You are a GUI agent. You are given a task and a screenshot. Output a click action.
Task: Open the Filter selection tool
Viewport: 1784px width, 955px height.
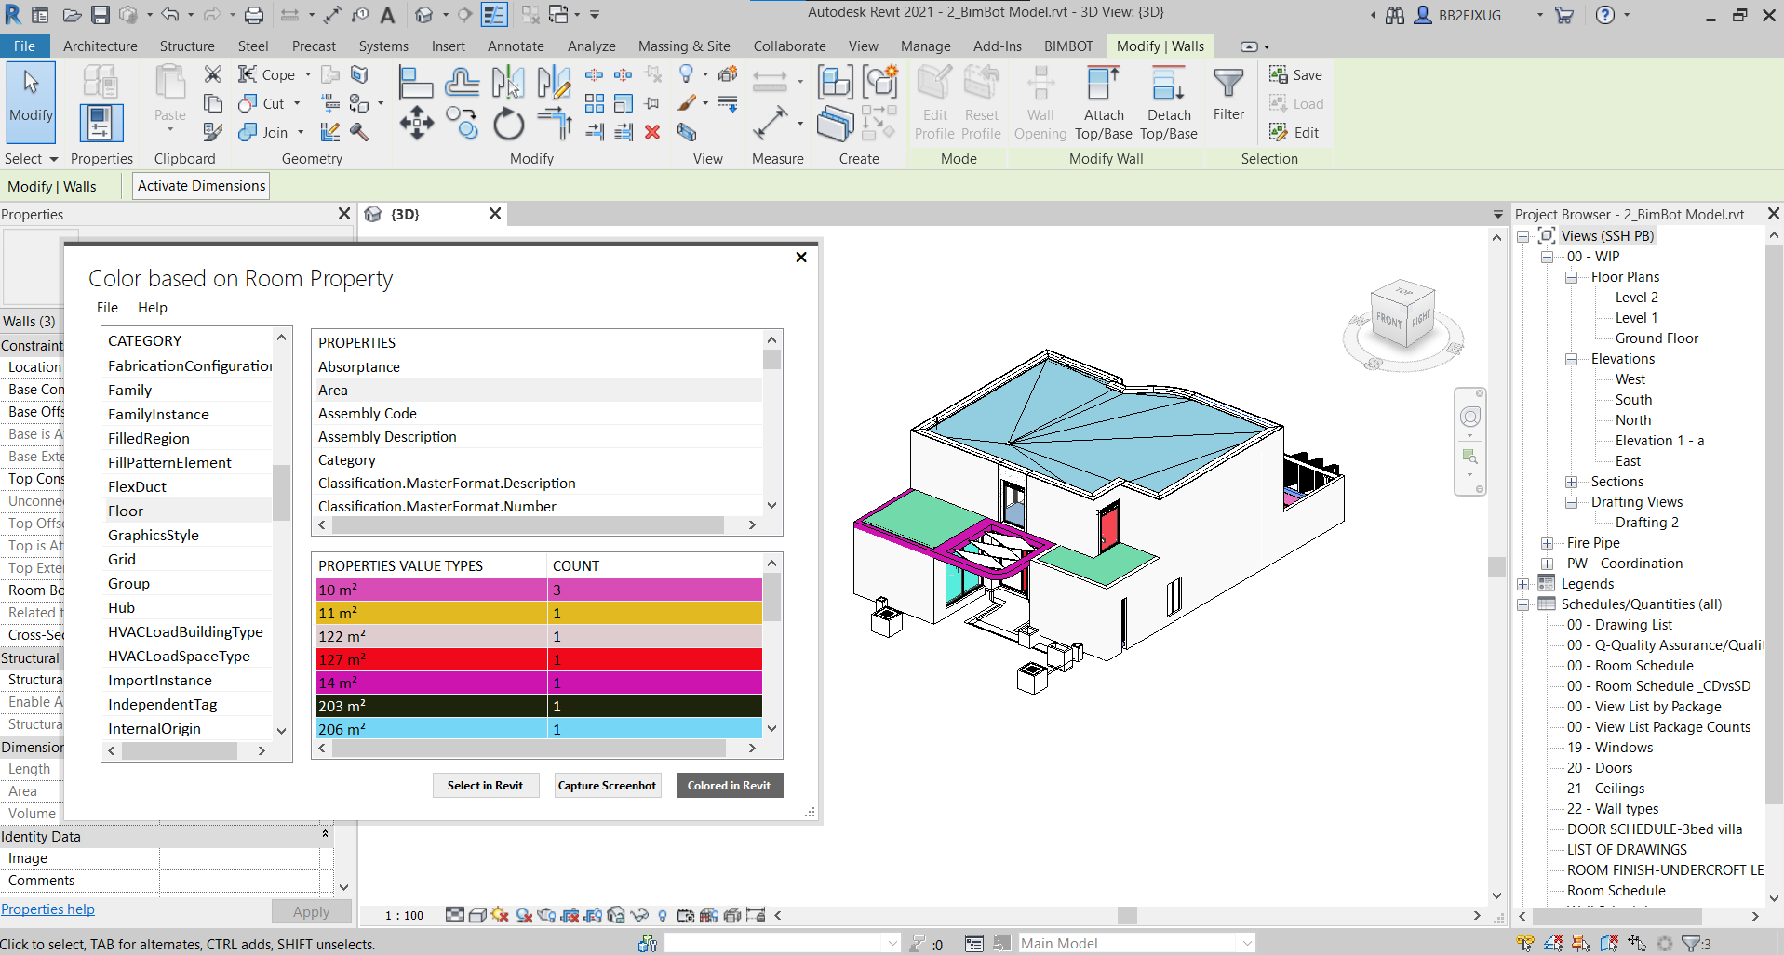click(1228, 95)
